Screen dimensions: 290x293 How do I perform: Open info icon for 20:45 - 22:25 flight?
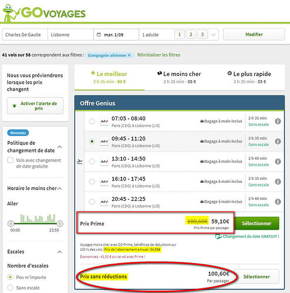tap(278, 202)
